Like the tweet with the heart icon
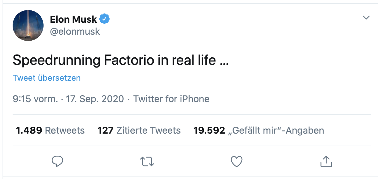This screenshot has width=378, height=179. (x=237, y=162)
